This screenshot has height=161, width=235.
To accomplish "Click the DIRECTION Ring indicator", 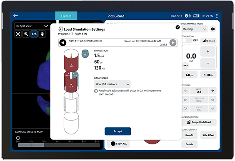I will point(199,100).
